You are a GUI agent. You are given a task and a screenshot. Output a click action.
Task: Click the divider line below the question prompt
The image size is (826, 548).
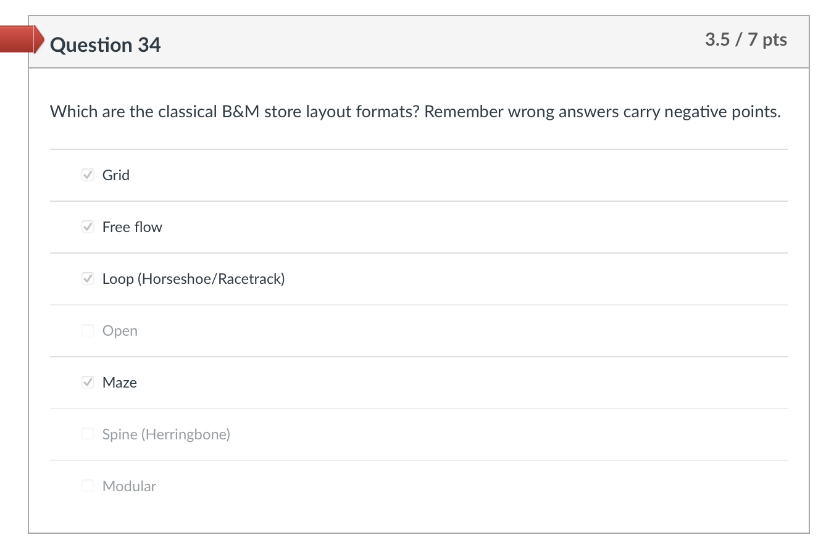point(419,148)
